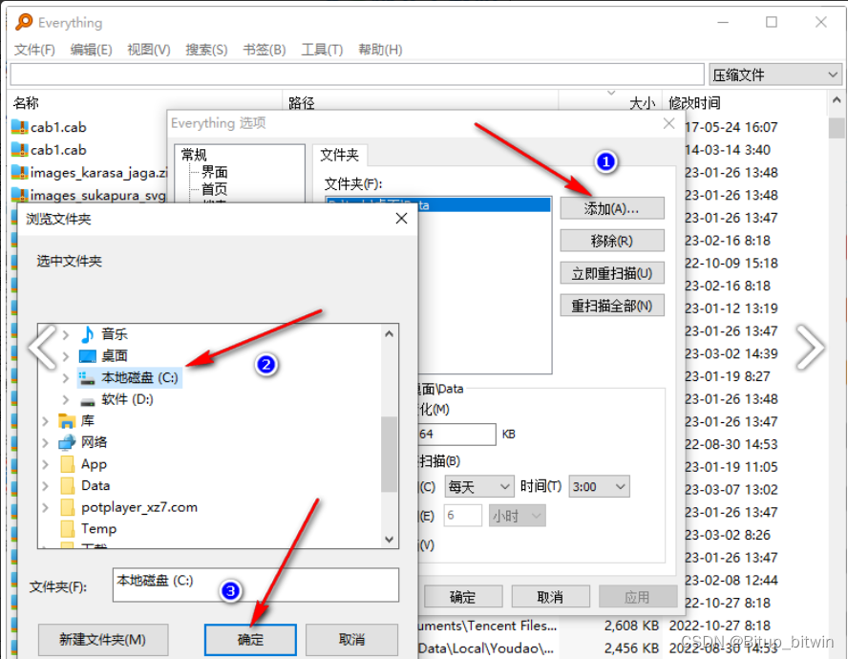Click the potplayer_xz7.com folder icon
Screen dimensions: 848x659
68,507
